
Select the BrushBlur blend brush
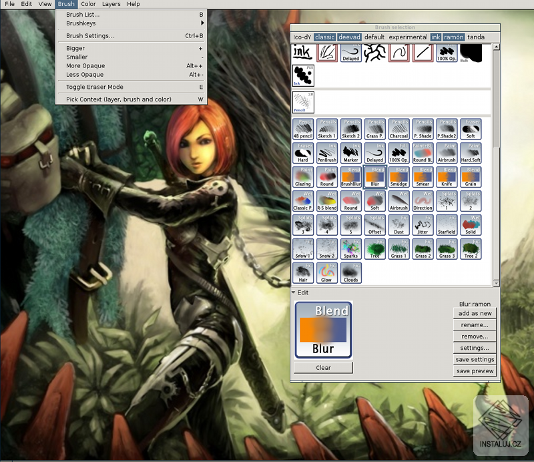[x=351, y=177]
